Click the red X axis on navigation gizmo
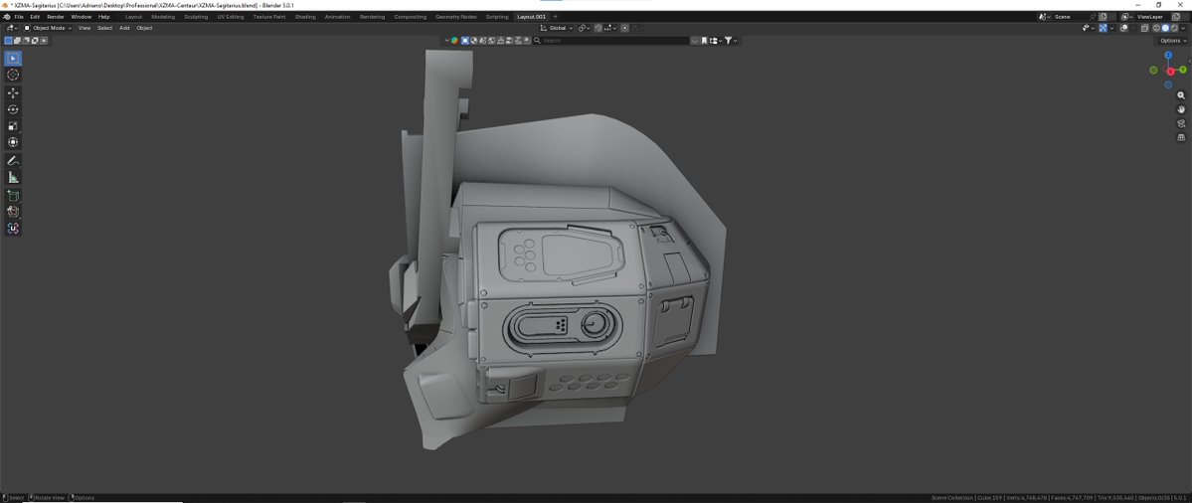1192x503 pixels. pyautogui.click(x=1171, y=72)
